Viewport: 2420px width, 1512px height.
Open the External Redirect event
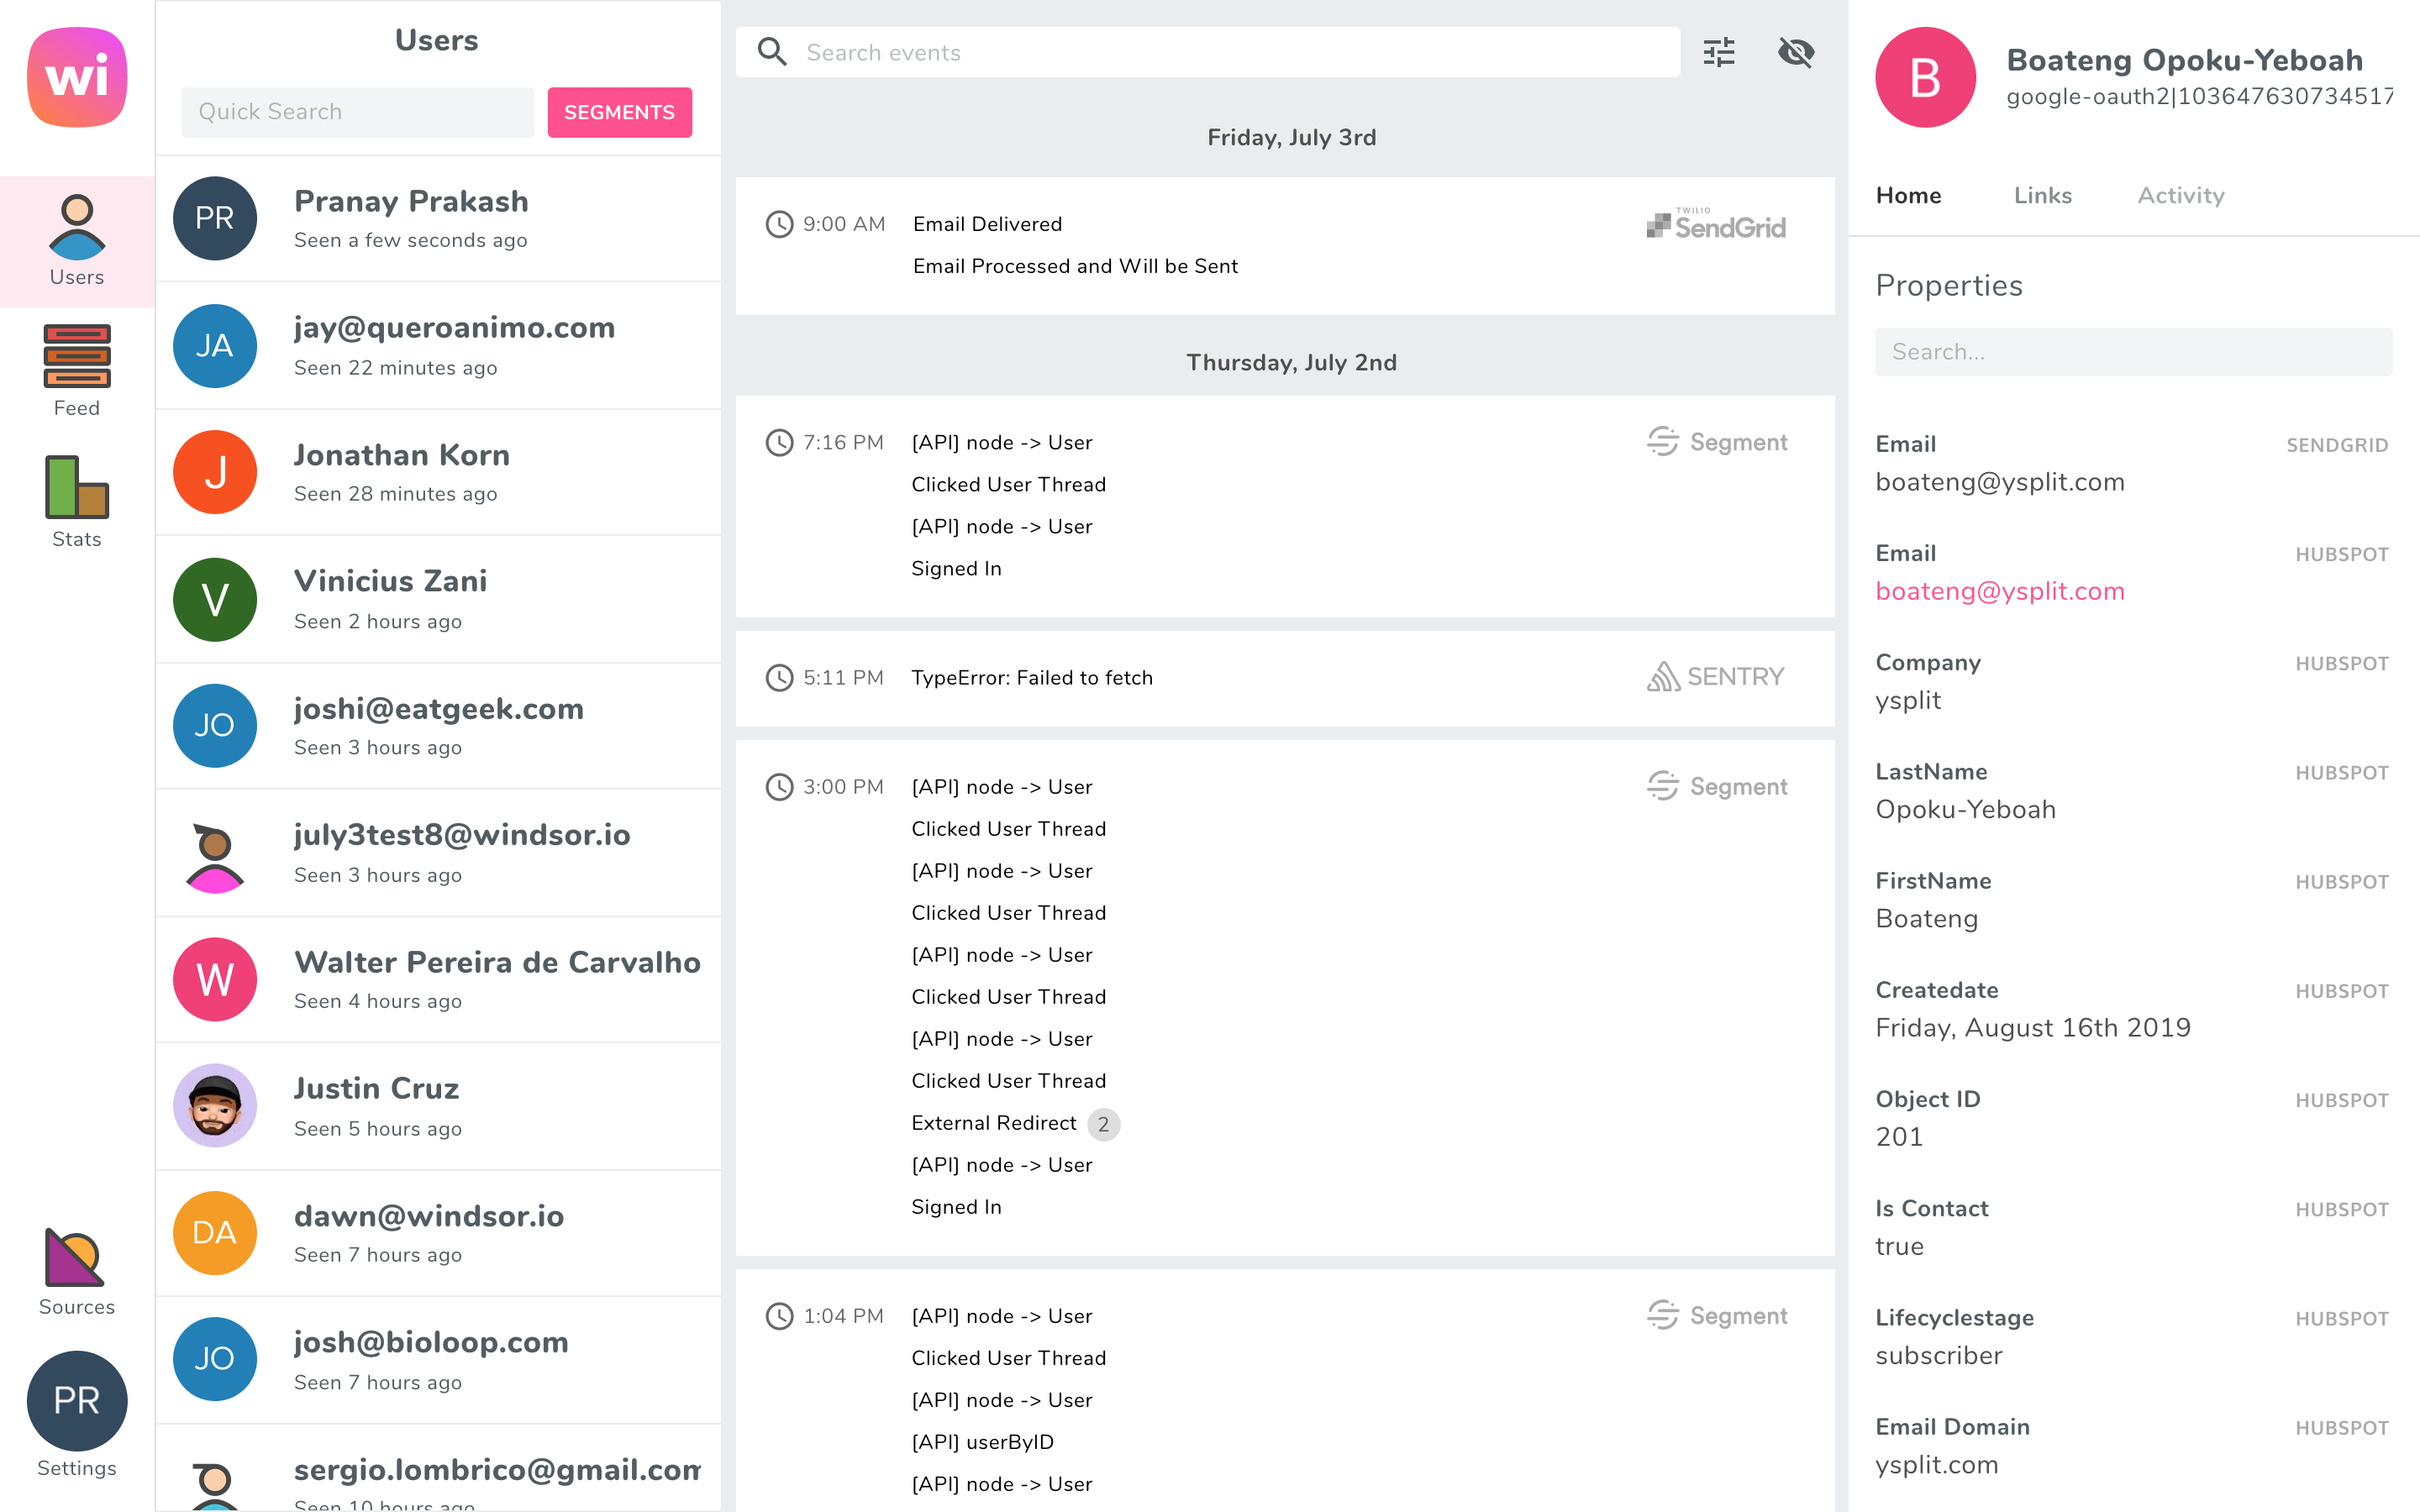tap(994, 1123)
